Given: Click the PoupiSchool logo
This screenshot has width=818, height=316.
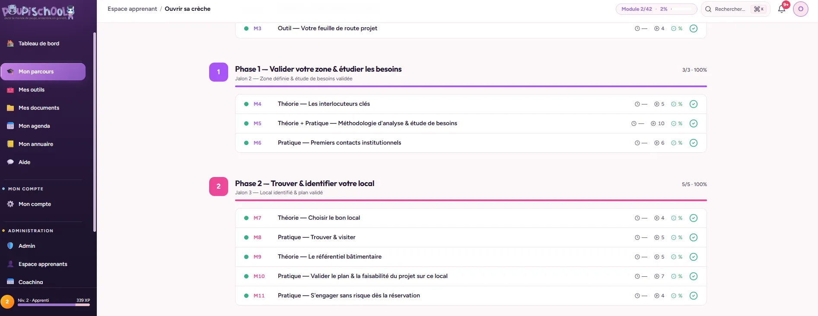Looking at the screenshot, I should 38,12.
